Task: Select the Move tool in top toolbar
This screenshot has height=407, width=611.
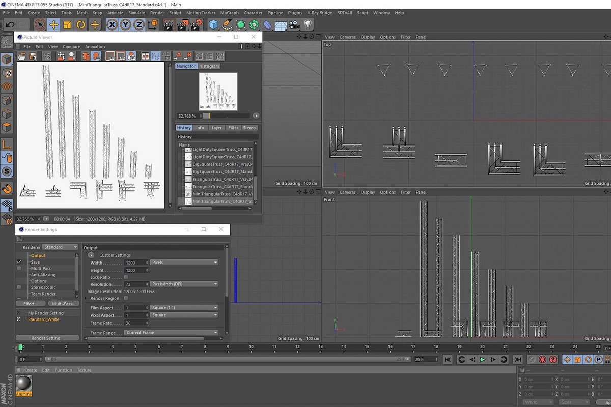Action: 53,24
